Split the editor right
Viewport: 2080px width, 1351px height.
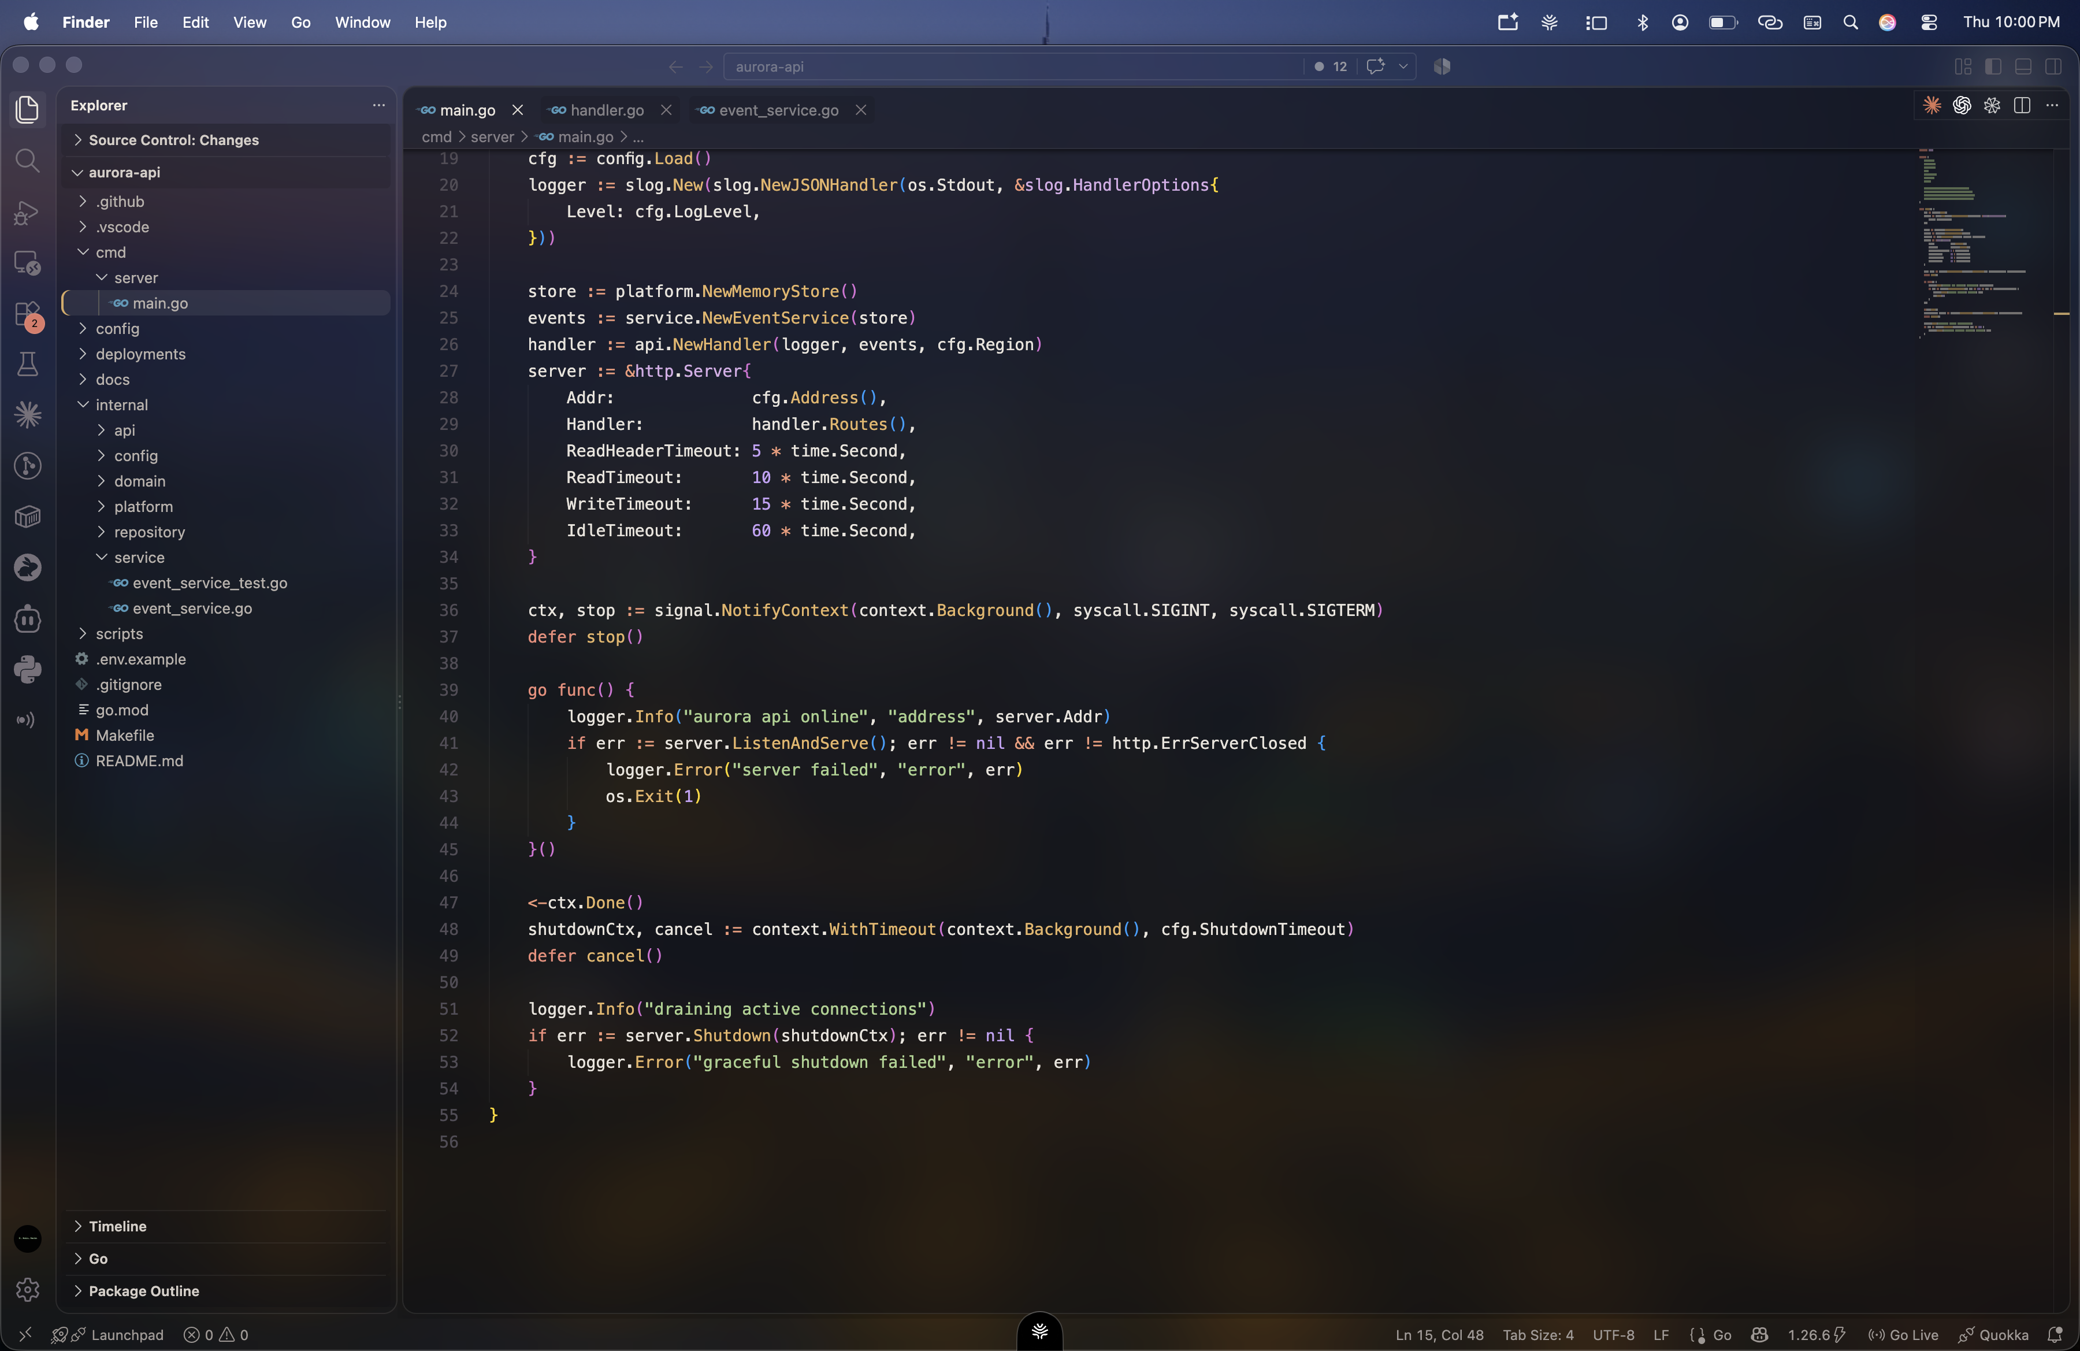[2022, 106]
